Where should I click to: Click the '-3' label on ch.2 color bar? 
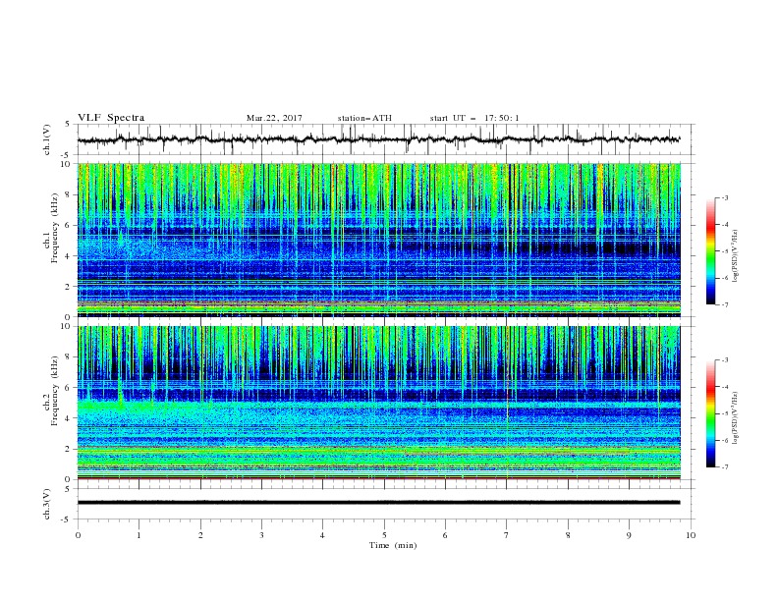[725, 360]
